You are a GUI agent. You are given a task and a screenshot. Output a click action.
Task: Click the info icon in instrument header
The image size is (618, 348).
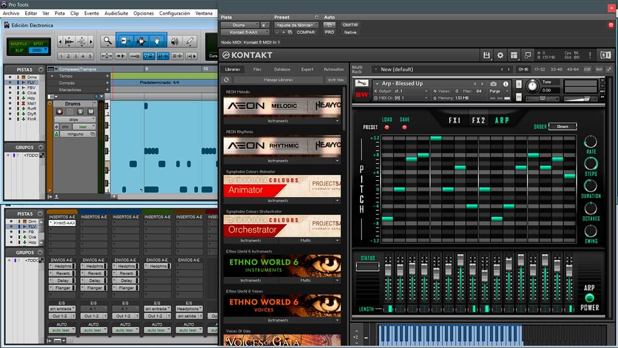click(x=505, y=84)
